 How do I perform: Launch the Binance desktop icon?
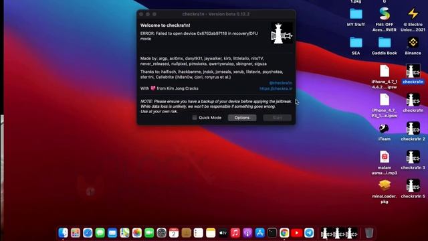coord(413,46)
